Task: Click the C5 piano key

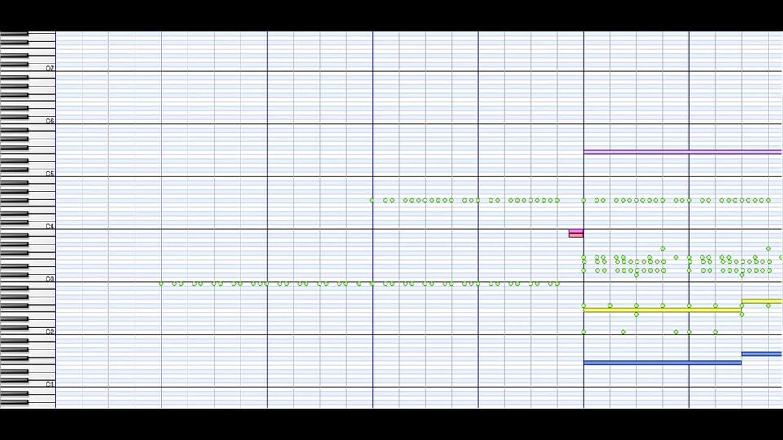Action: [28, 174]
